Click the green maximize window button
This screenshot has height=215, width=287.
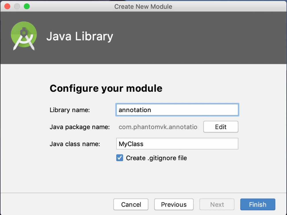pos(27,6)
